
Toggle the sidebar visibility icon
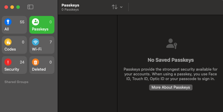pos(30,7)
